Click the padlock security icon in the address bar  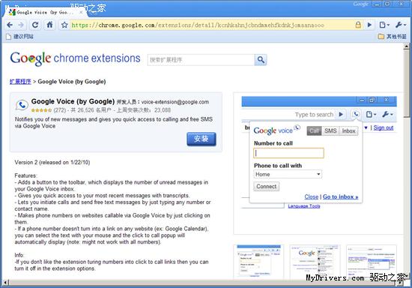(x=358, y=25)
